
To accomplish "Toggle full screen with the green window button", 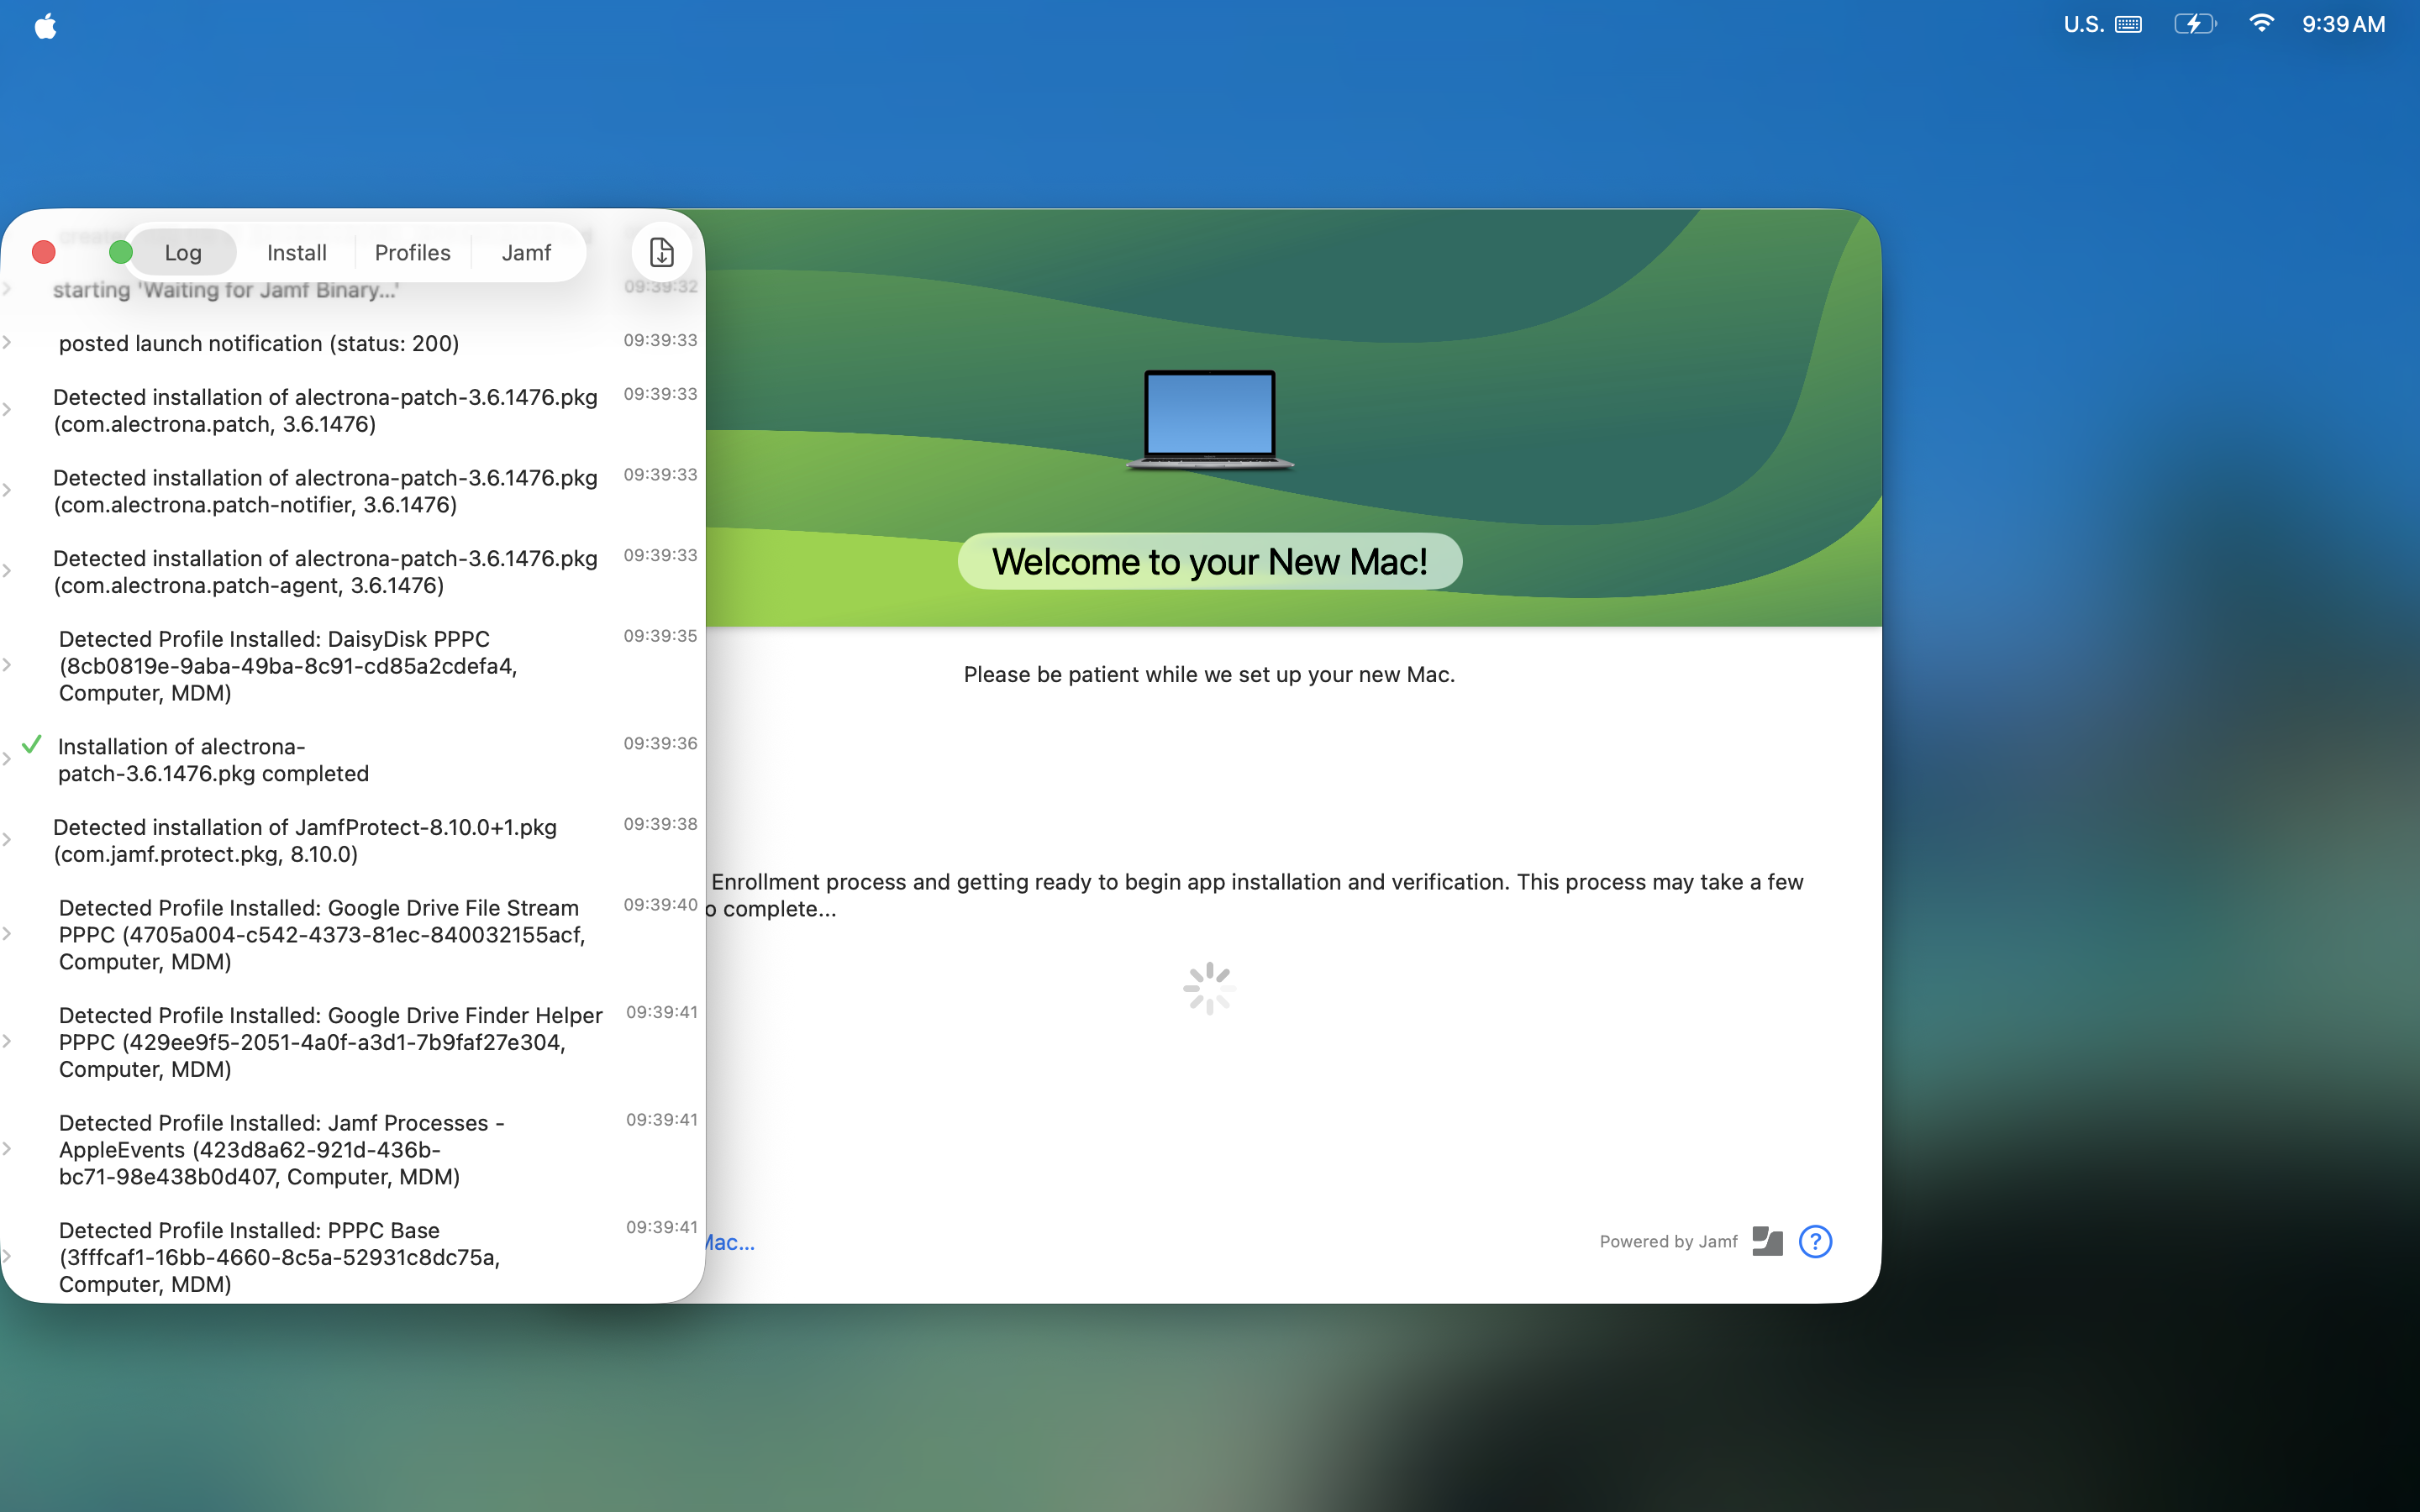I will click(120, 252).
